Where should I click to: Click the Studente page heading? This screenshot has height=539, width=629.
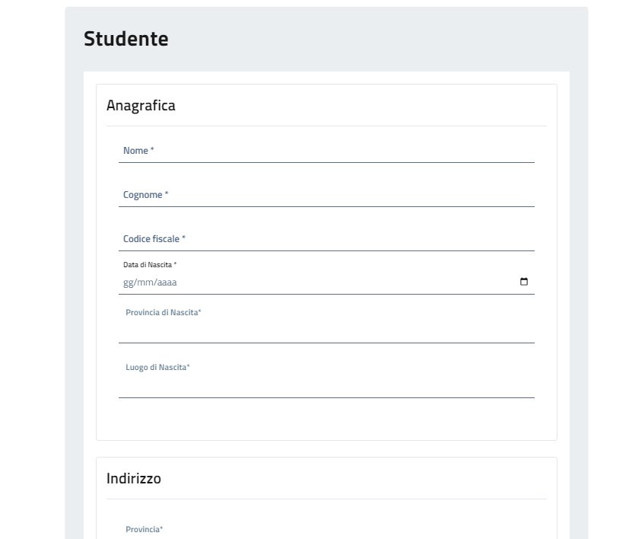point(125,39)
